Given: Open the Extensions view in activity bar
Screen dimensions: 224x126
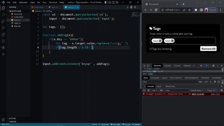Looking at the screenshot, I should pos(3,34).
